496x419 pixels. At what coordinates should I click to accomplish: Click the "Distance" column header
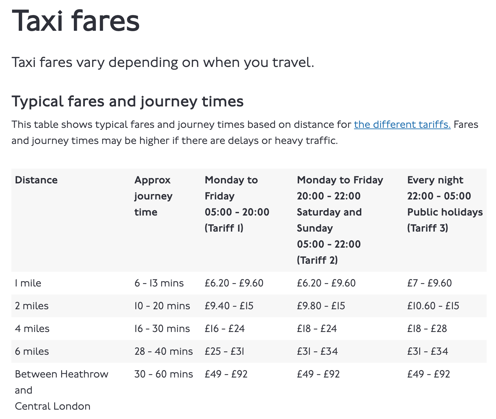tap(36, 180)
